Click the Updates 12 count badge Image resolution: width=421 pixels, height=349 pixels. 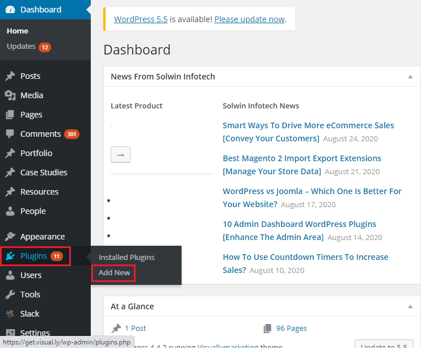[45, 47]
